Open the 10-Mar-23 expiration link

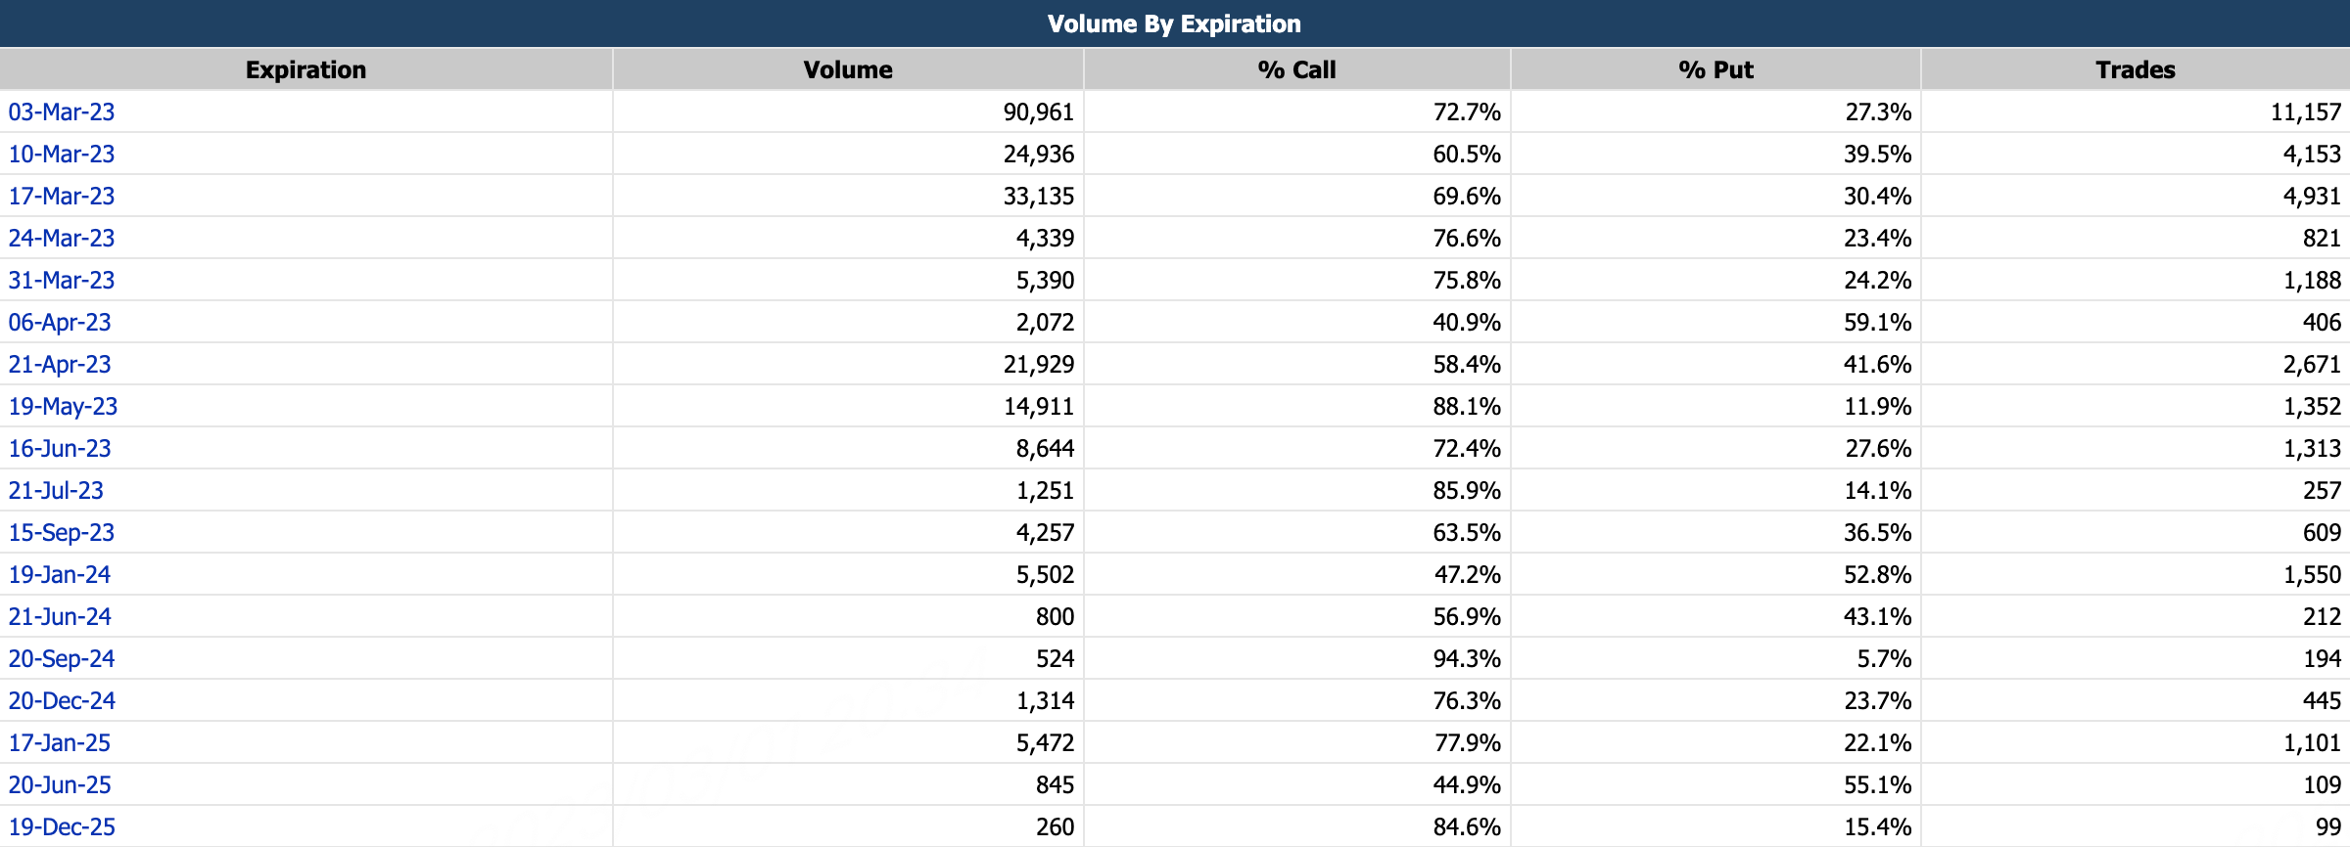[62, 155]
